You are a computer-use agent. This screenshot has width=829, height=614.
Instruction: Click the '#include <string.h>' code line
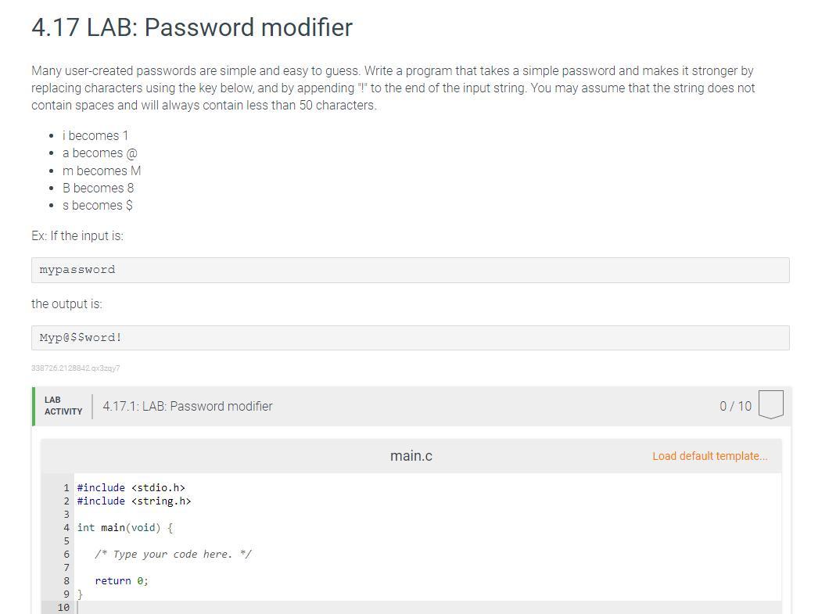pyautogui.click(x=134, y=501)
